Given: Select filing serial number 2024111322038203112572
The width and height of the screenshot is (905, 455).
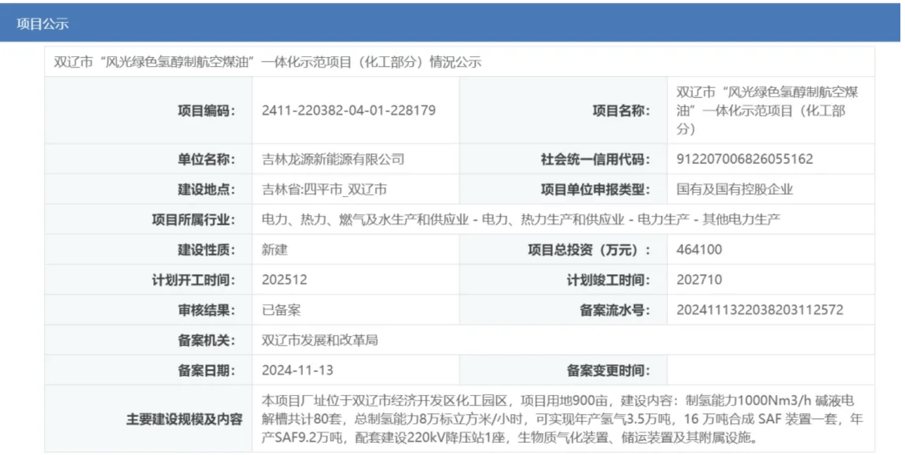Looking at the screenshot, I should (760, 310).
